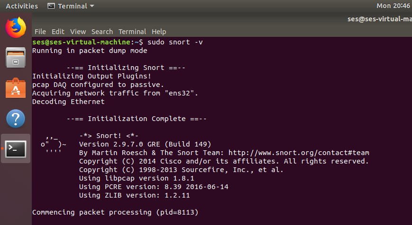
Task: Click the Snort version 2.9.7.0 text line
Action: point(145,144)
